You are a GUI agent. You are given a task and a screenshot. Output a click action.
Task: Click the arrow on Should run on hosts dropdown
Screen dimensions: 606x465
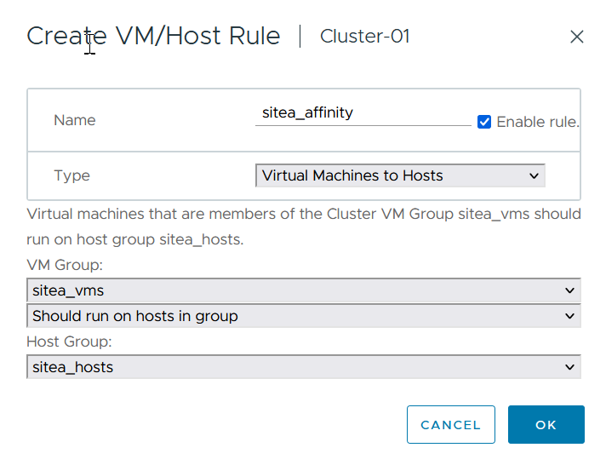pyautogui.click(x=570, y=316)
